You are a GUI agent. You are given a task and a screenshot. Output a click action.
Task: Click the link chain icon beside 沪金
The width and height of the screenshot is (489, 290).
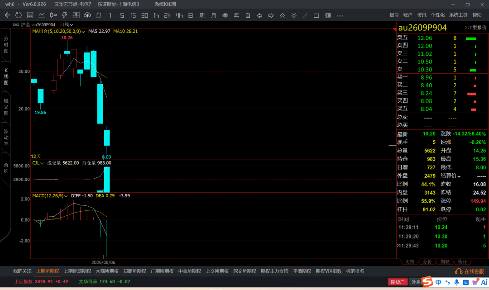point(15,24)
